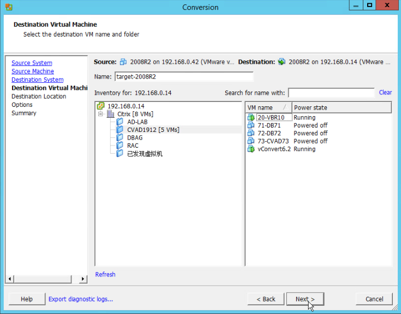Click the running VM icon for 20-VBR10
The image size is (401, 314).
[251, 118]
